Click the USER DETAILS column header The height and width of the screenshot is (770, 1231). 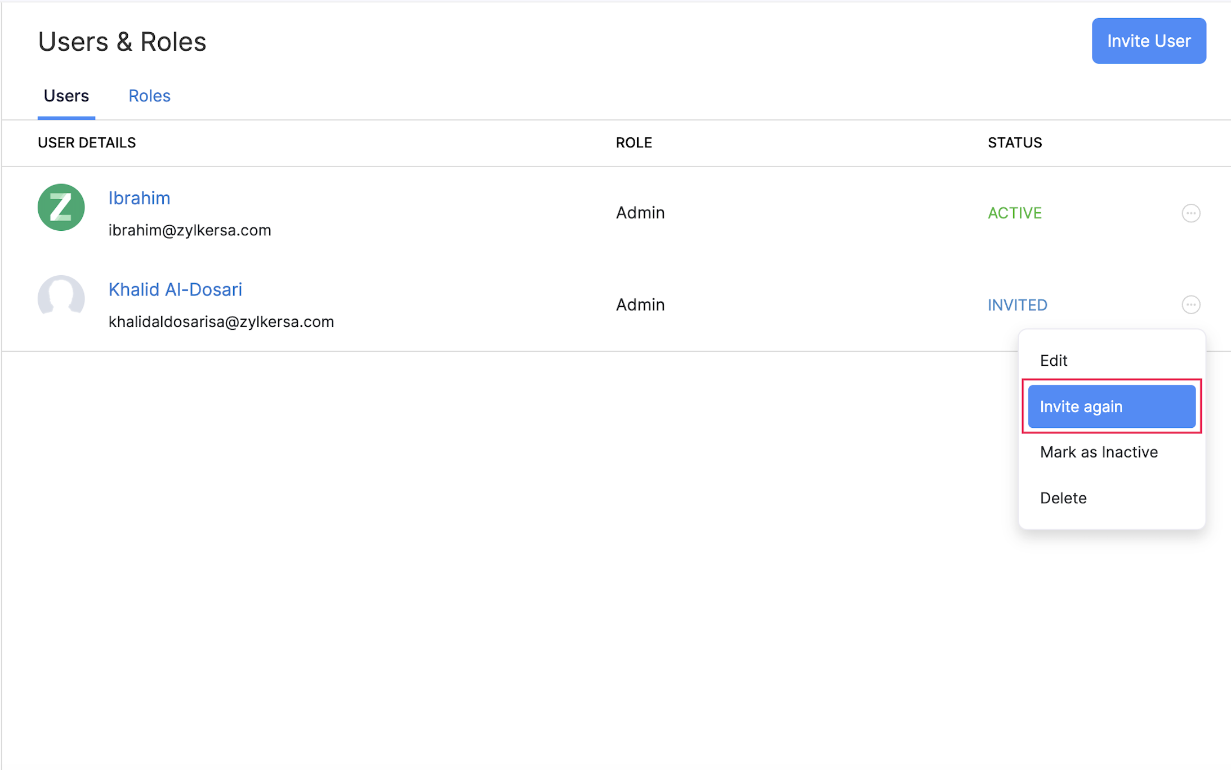[87, 142]
